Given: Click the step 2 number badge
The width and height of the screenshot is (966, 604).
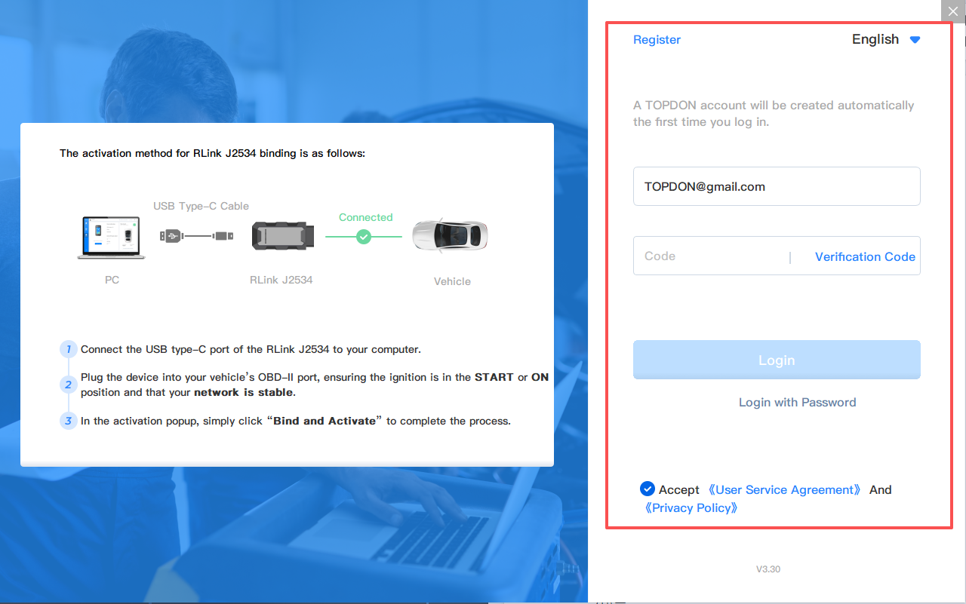Looking at the screenshot, I should [x=68, y=385].
